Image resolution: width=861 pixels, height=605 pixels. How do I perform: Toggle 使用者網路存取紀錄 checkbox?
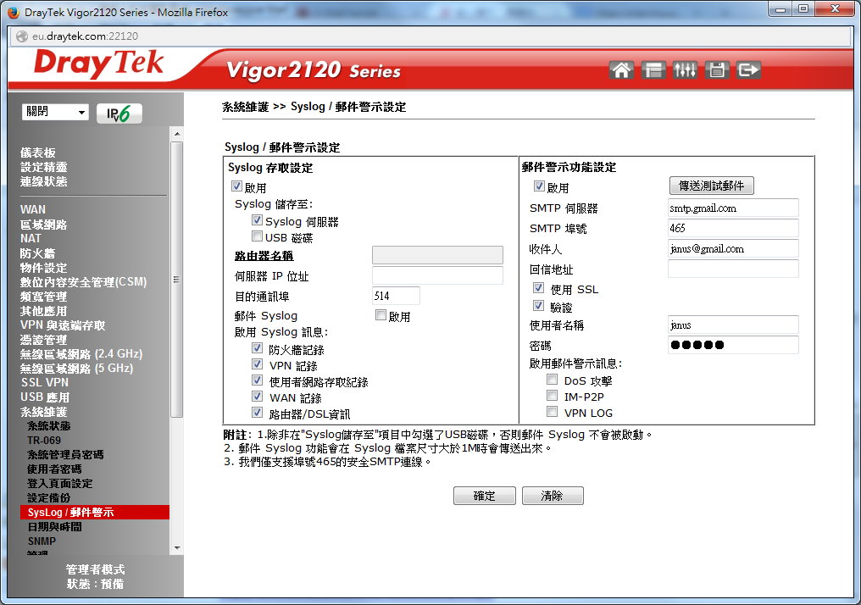pyautogui.click(x=257, y=380)
